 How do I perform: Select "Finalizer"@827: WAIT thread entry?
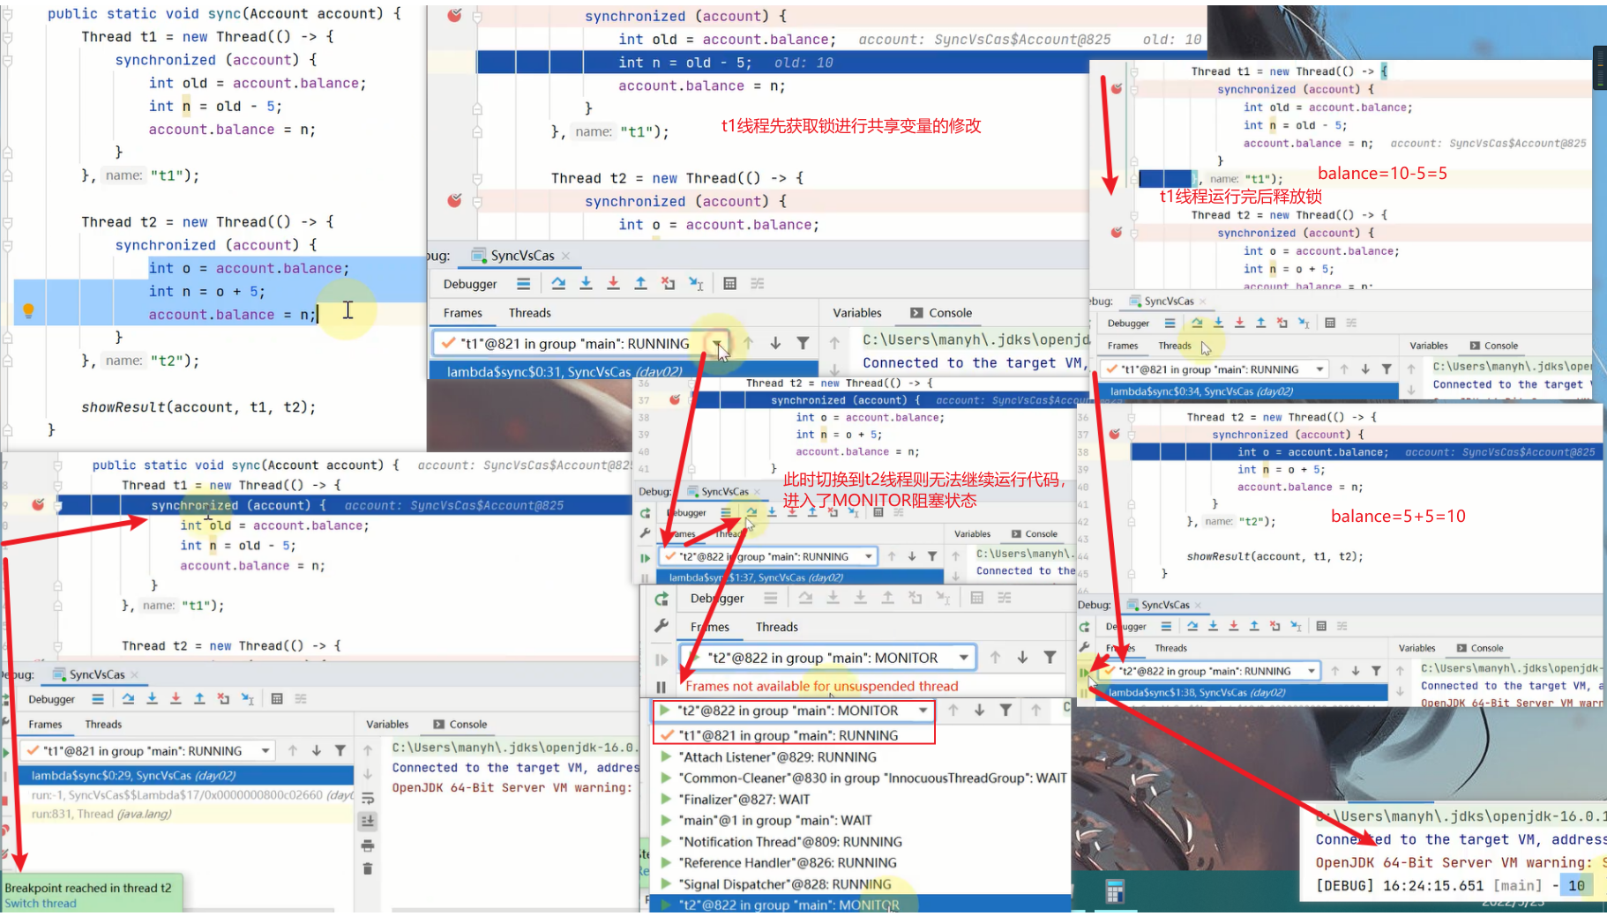tap(744, 800)
